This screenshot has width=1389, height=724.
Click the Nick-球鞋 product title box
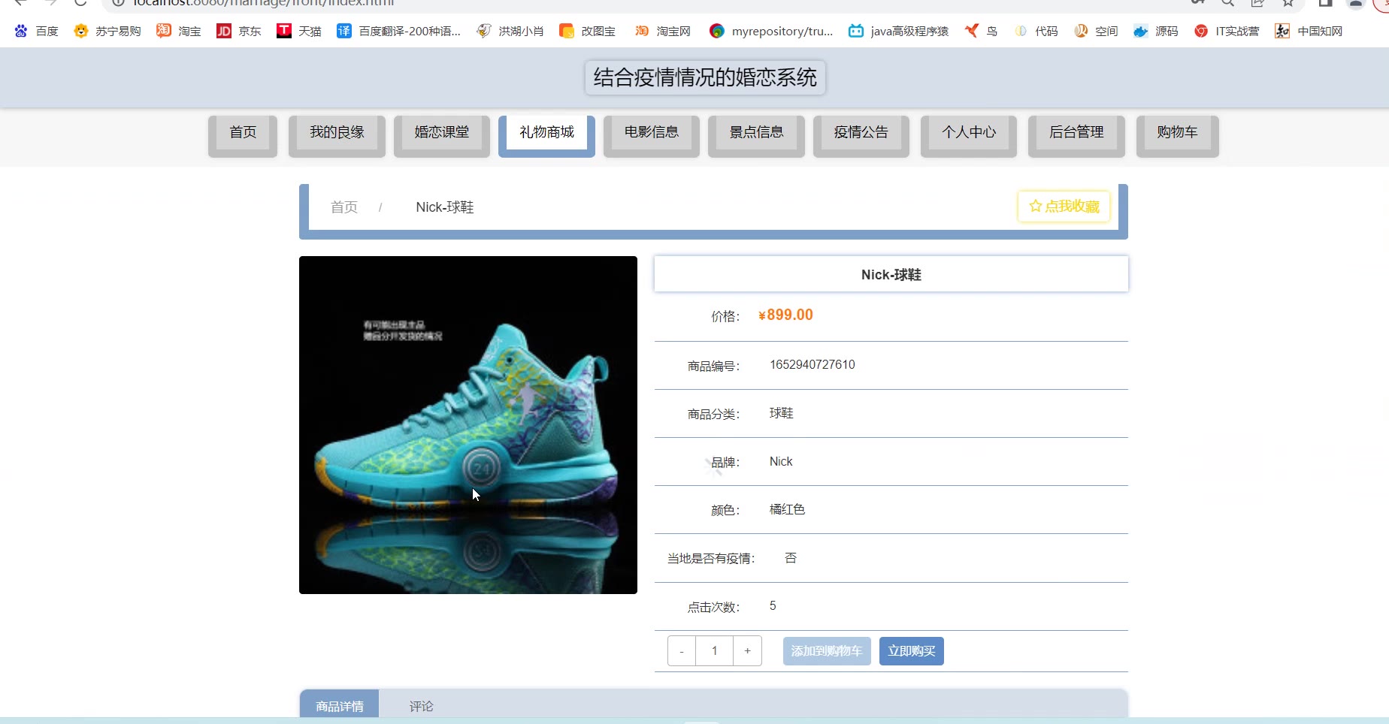pos(891,274)
